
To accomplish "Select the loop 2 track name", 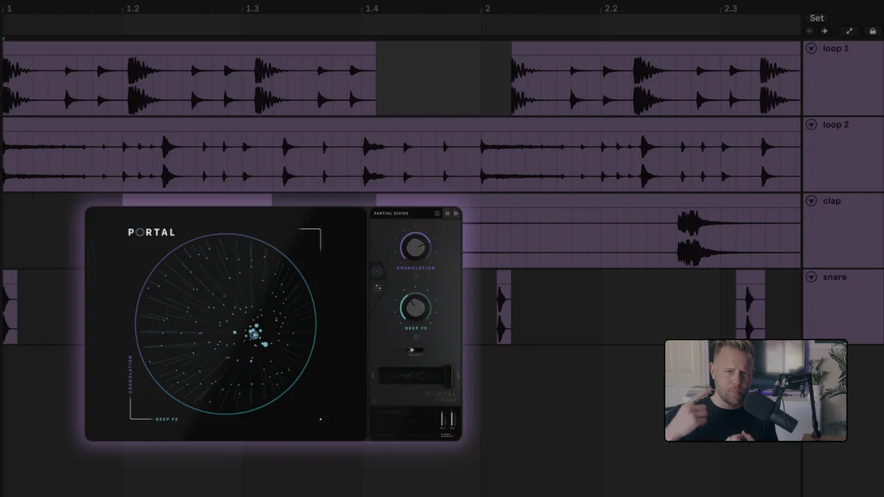I will tap(835, 125).
